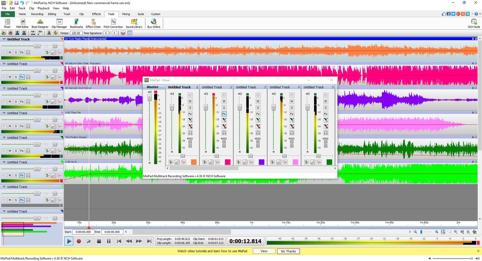Open the Playback menu in the menu bar
Screen dimensions: 482x261
point(43,8)
